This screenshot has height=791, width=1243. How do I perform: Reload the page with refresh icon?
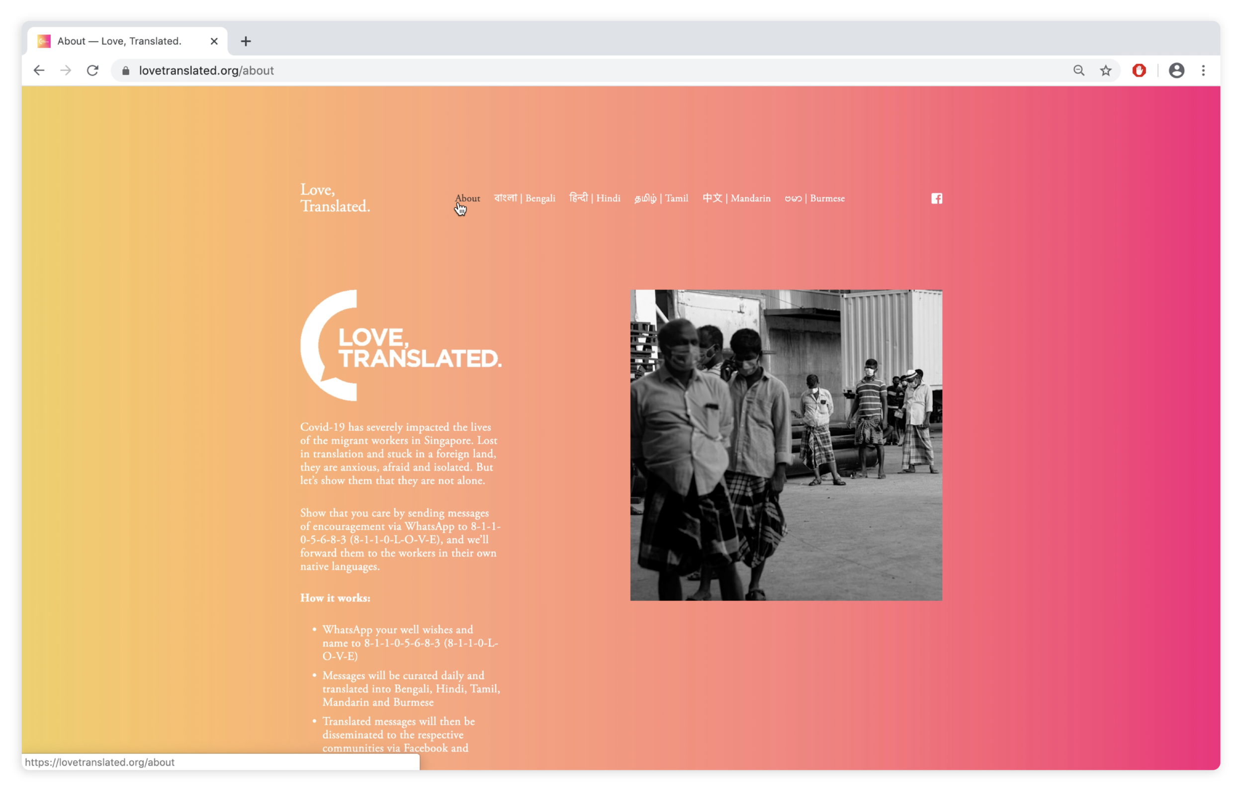[x=92, y=71]
